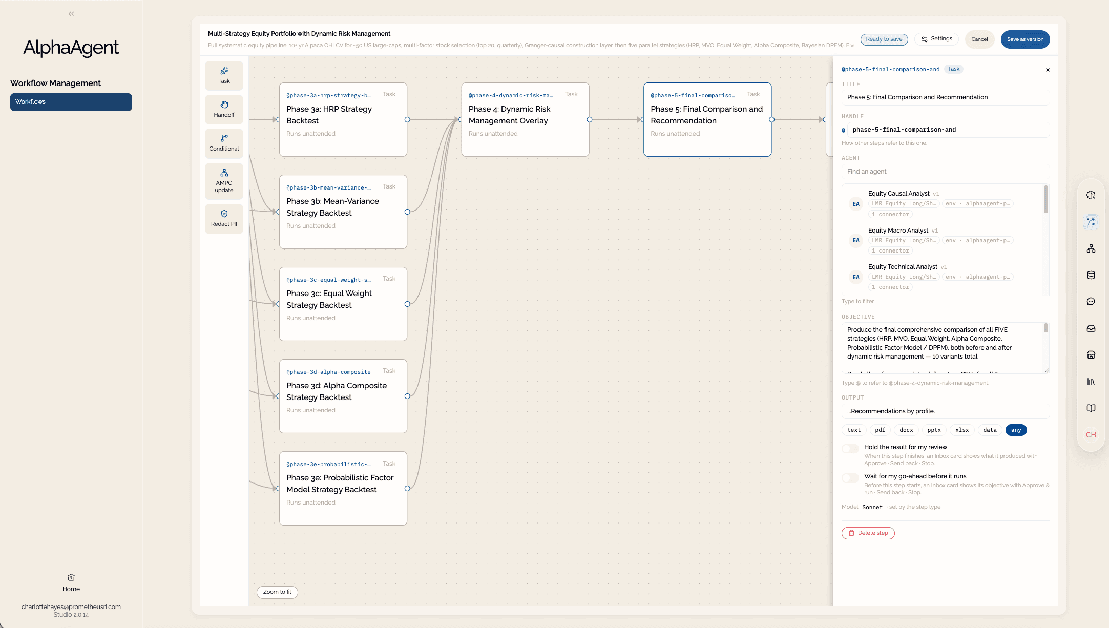Viewport: 1109px width, 628px height.
Task: Choose the Equity Causal Analyst agent
Action: pos(942,204)
